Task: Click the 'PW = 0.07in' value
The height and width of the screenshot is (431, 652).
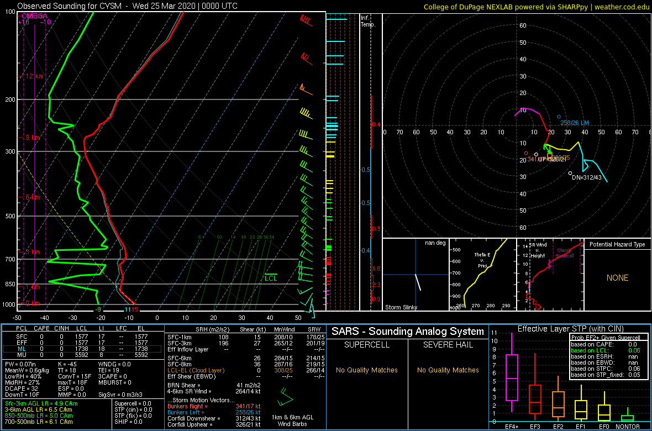Action: [x=22, y=364]
